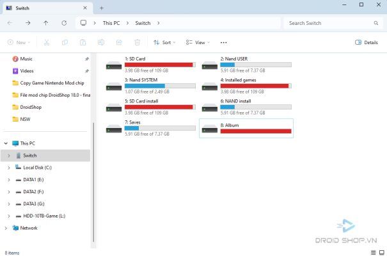Go up one folder level
Image resolution: width=387 pixels, height=256 pixels.
pos(46,23)
